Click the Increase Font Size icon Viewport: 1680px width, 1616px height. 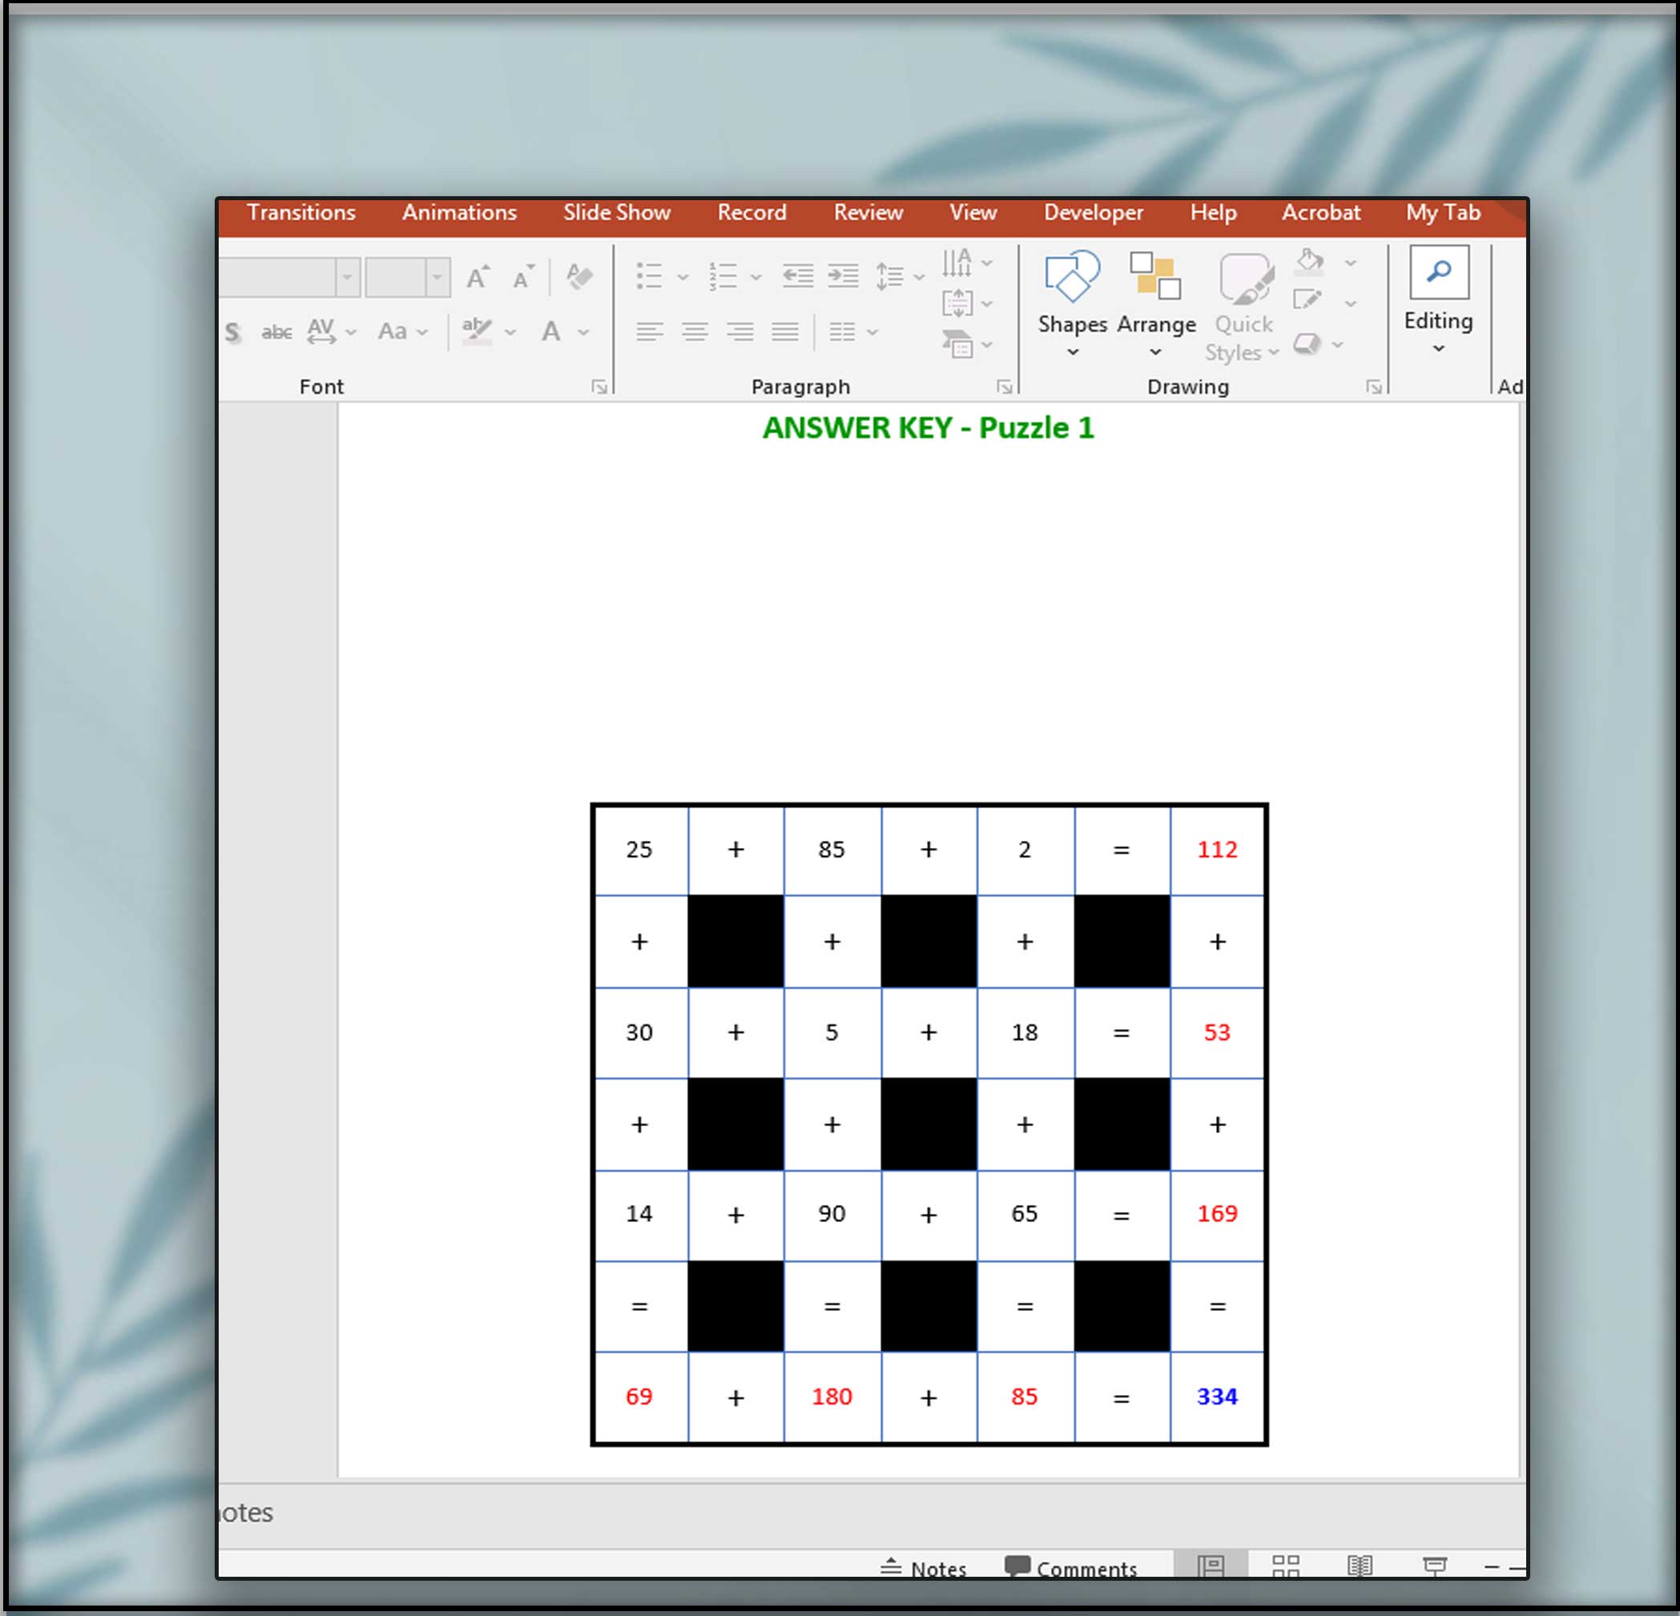477,278
